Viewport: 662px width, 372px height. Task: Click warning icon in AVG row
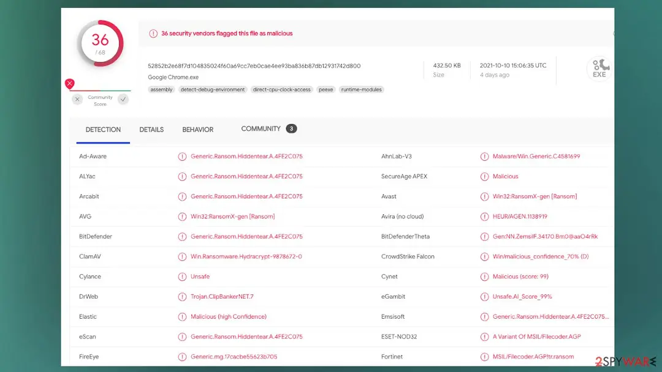[x=182, y=217]
